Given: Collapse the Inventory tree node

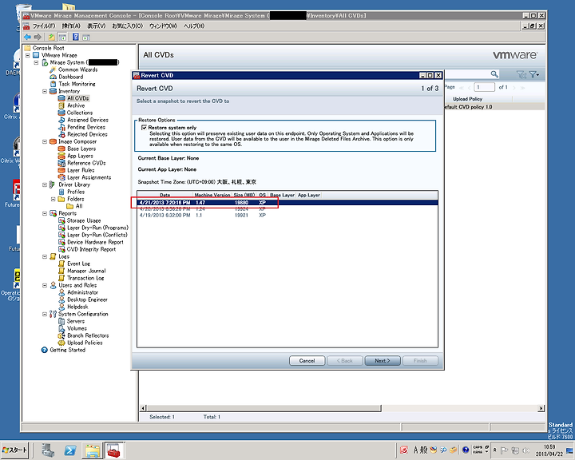Looking at the screenshot, I should (x=45, y=91).
